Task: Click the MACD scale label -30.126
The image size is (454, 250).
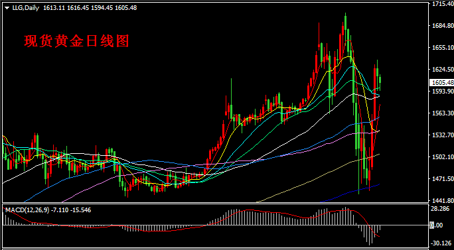Action: pyautogui.click(x=441, y=243)
